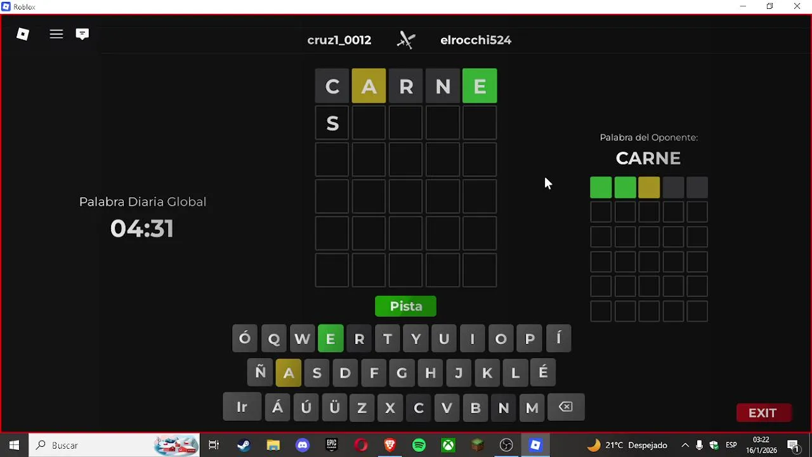812x457 pixels.
Task: Open the chat bubble icon
Action: (82, 34)
